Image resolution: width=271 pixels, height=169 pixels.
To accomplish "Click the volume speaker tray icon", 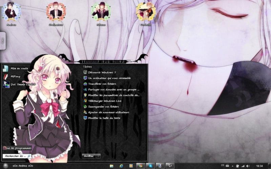I will point(248,166).
